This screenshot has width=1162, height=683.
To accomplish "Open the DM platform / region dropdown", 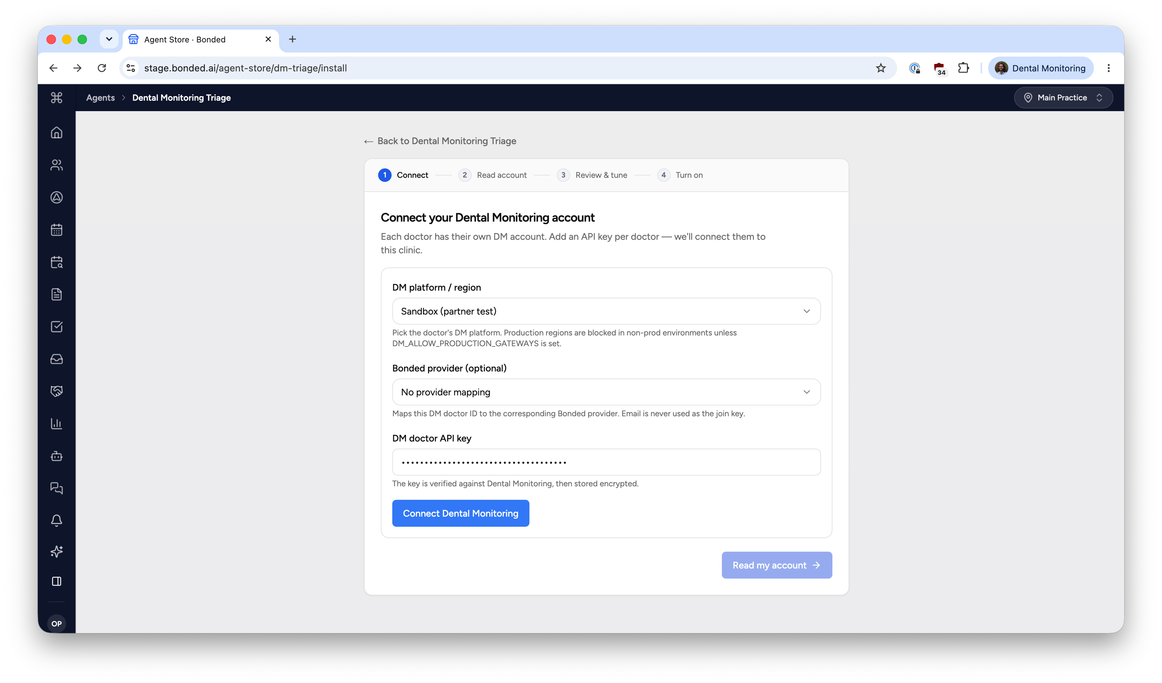I will [606, 311].
